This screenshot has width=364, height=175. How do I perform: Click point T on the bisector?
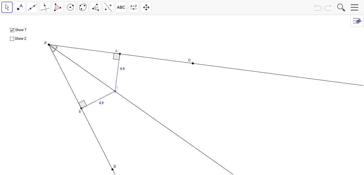[115, 91]
